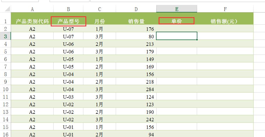Select column F header

click(225, 9)
